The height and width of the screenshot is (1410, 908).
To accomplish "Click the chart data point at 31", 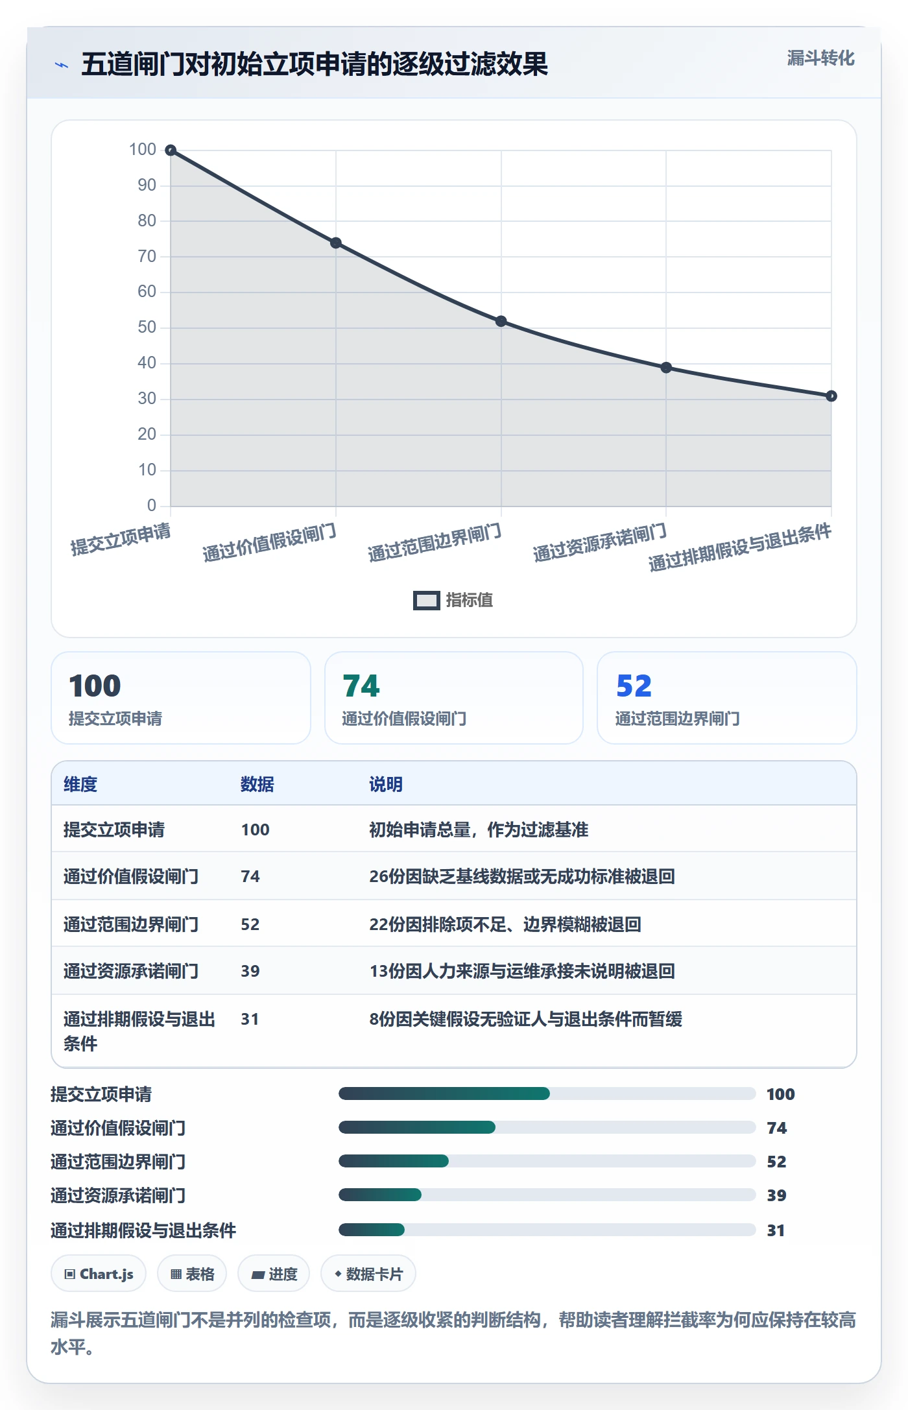I will coord(831,396).
